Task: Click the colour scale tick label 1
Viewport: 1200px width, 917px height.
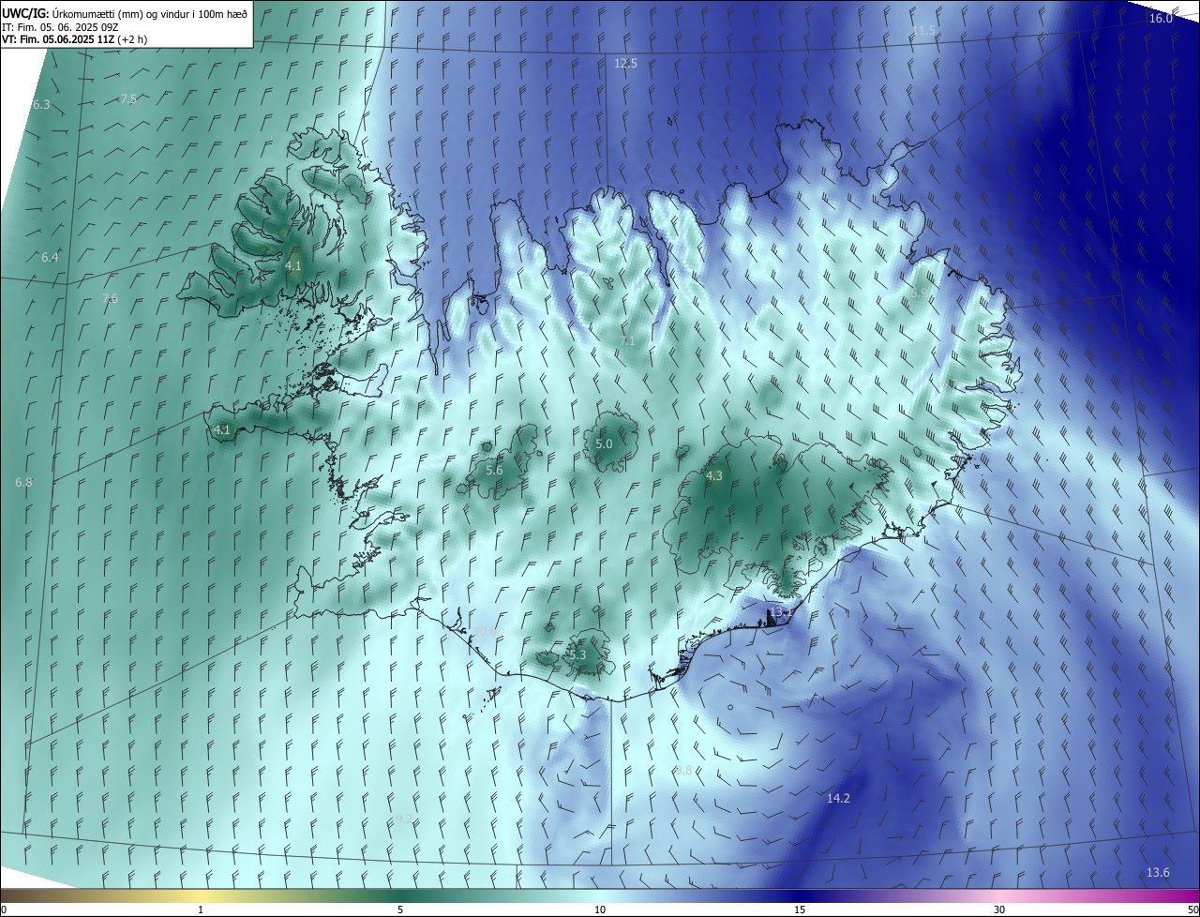Action: click(x=201, y=909)
